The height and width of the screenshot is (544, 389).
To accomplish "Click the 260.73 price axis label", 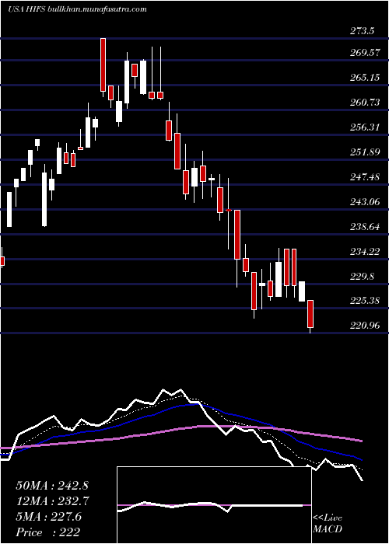I will (x=365, y=103).
